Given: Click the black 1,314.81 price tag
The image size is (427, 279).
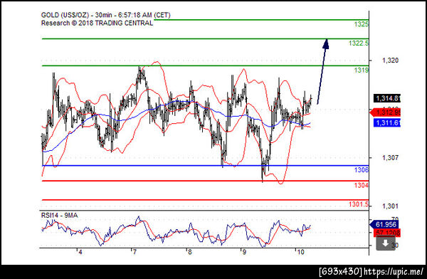Looking at the screenshot, I should coord(387,98).
